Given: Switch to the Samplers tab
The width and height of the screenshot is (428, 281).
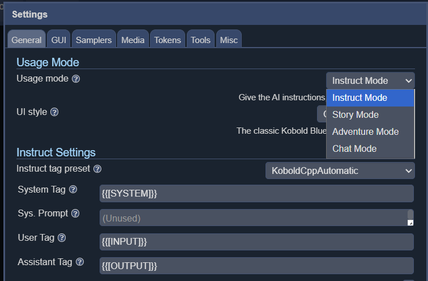Looking at the screenshot, I should coord(94,40).
